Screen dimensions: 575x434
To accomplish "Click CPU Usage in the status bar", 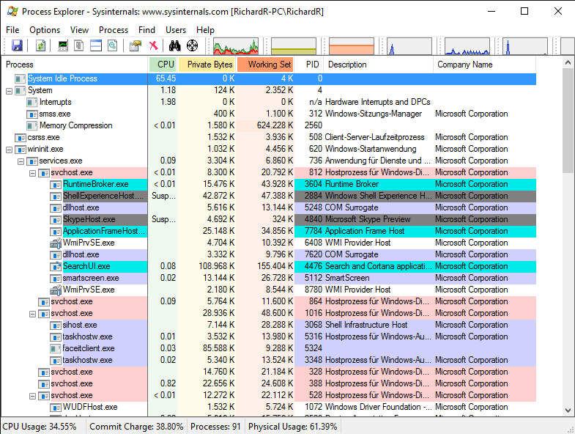I will pos(40,427).
